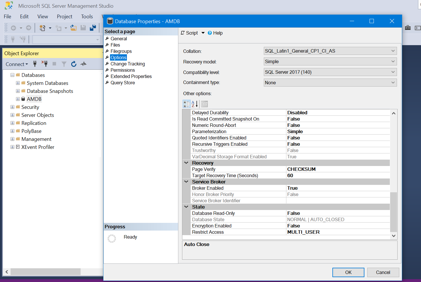Open Activity Monitor from Object Explorer toolbar
This screenshot has height=282, width=421.
pos(83,64)
